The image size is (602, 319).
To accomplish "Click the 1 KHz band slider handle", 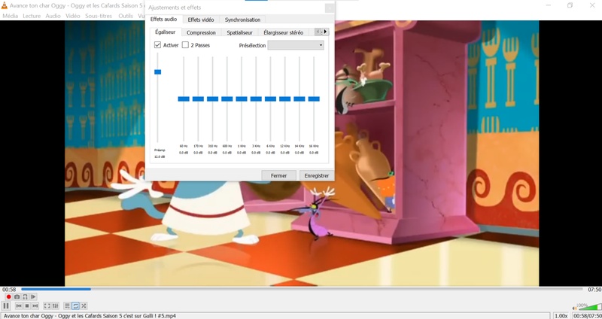I will point(242,99).
